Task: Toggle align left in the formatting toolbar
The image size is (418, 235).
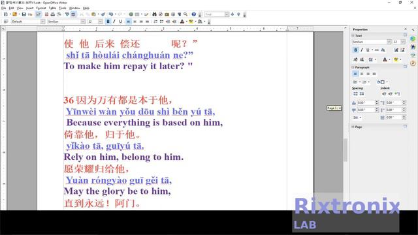Action: click(x=128, y=22)
